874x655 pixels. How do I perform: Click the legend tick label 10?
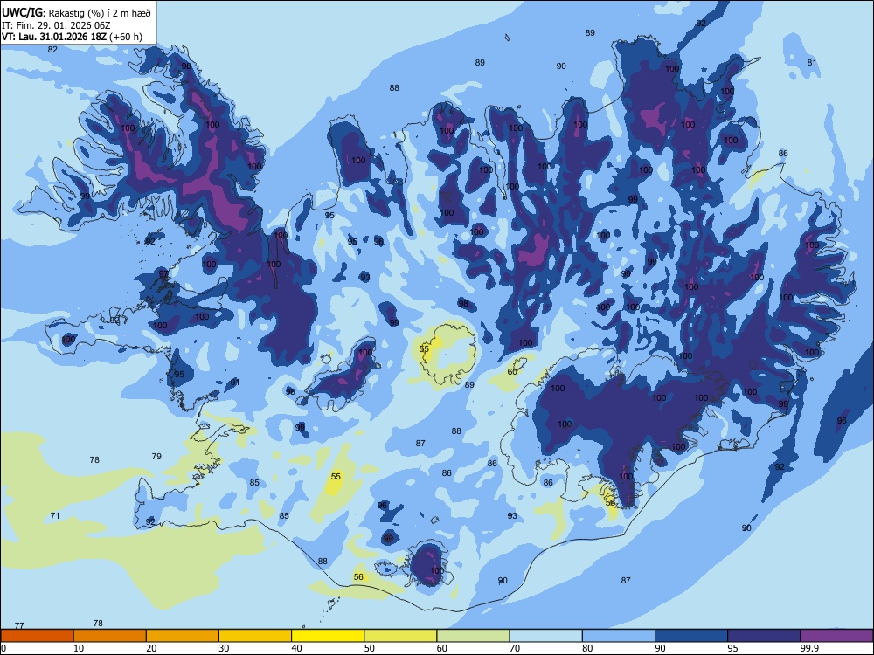79,648
